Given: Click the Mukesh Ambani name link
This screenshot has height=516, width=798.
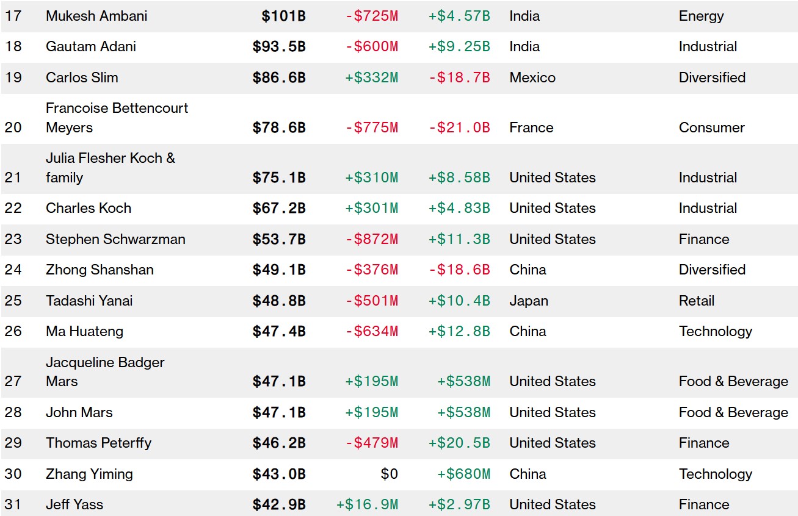Looking at the screenshot, I should click(x=96, y=16).
